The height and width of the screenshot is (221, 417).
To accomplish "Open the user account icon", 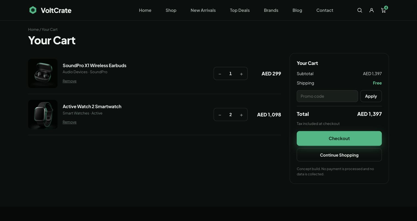I will tap(371, 10).
